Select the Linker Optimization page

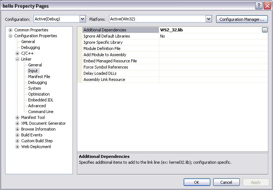pyautogui.click(x=39, y=94)
